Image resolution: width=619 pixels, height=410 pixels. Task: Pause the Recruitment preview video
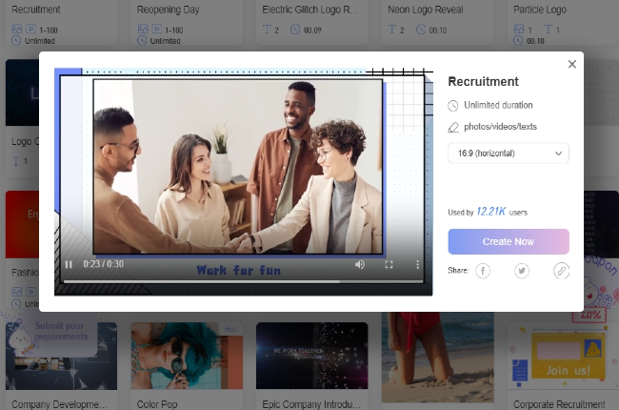point(69,264)
